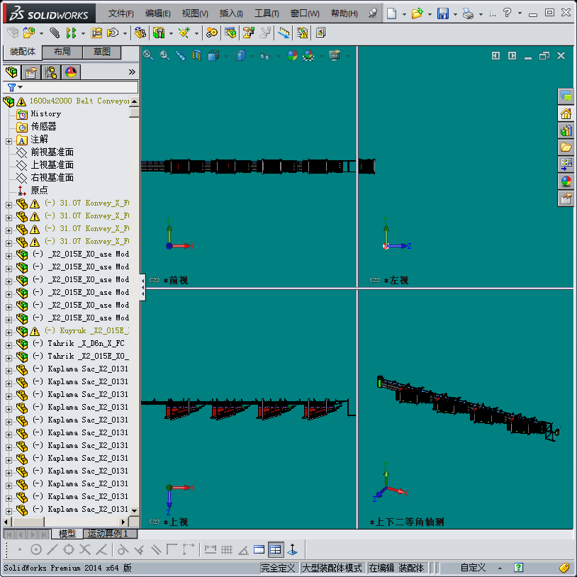This screenshot has height=577, width=577.
Task: Click the New Motion Study gear icon
Action: click(x=212, y=33)
